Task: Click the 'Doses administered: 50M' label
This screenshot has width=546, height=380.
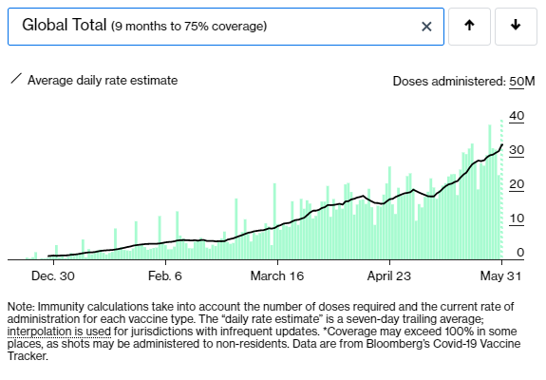Action: point(463,81)
